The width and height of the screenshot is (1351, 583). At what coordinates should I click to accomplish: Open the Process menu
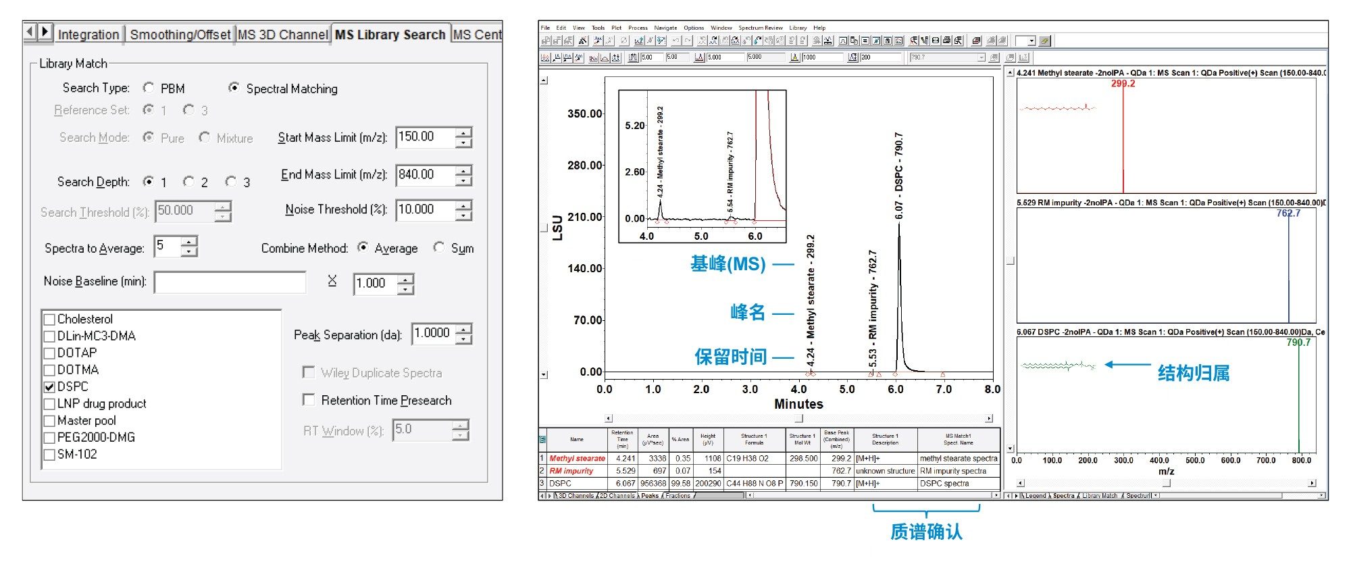pos(638,28)
